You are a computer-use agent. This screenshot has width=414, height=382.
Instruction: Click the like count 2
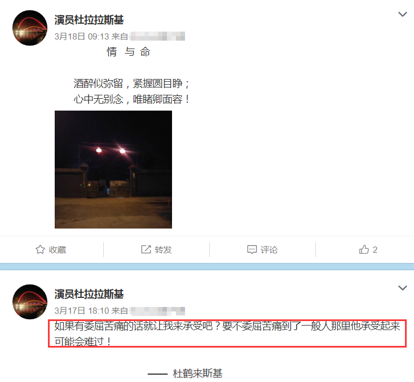375,249
